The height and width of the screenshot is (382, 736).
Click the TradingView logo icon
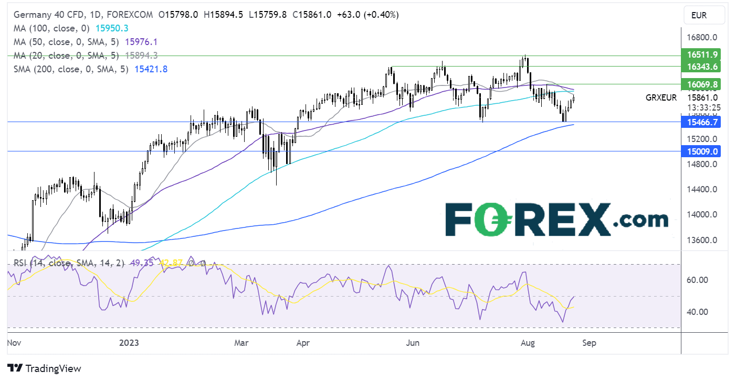[x=15, y=368]
